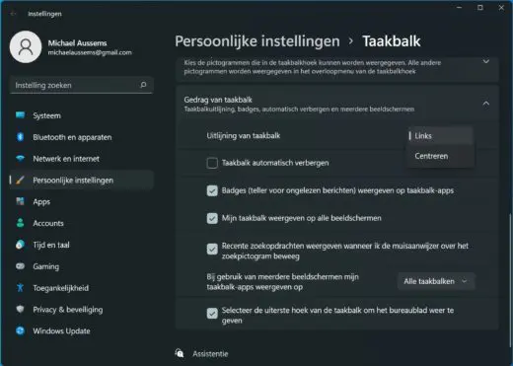Collapse the Gedrag van taakbalk section

click(486, 104)
